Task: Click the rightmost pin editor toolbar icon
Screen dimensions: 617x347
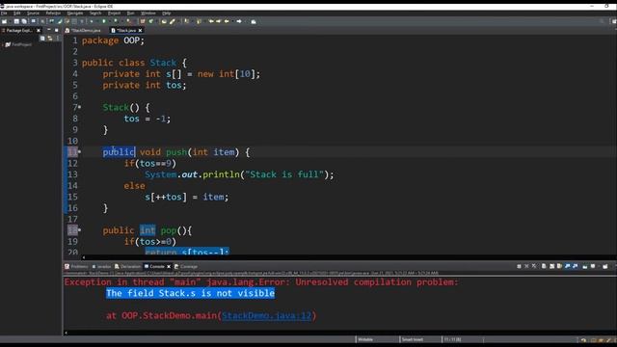Action: (254, 21)
